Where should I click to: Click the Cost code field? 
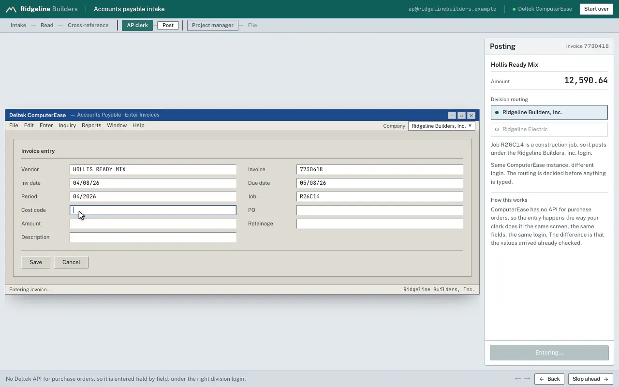point(153,210)
